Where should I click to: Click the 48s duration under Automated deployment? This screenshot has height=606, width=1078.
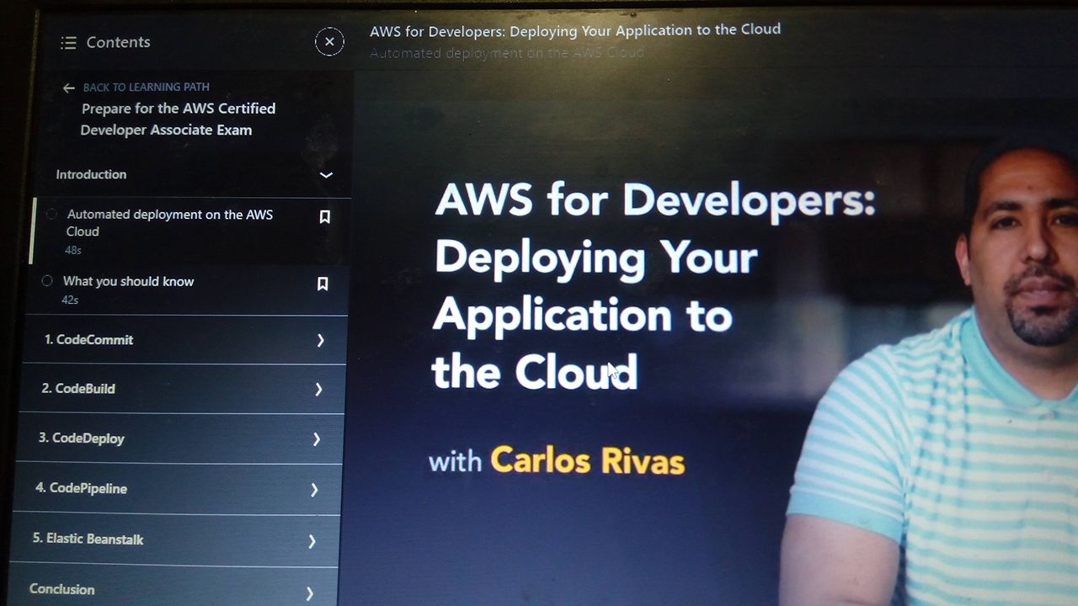(x=73, y=250)
